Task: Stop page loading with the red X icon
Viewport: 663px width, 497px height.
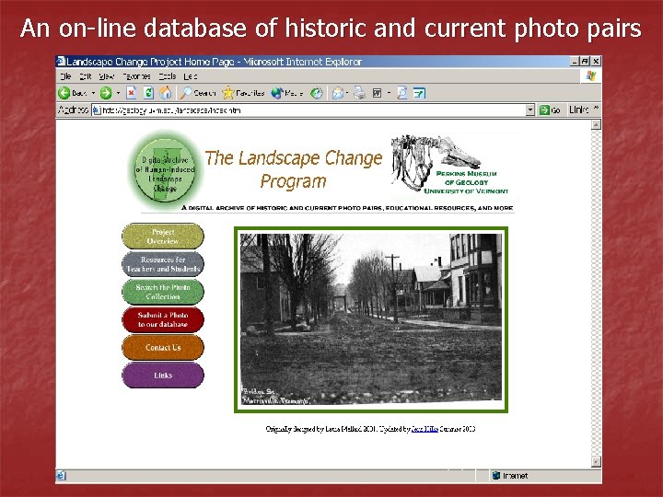Action: coord(132,93)
